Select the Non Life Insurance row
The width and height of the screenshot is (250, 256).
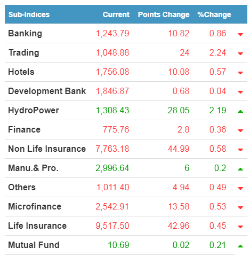click(x=126, y=149)
